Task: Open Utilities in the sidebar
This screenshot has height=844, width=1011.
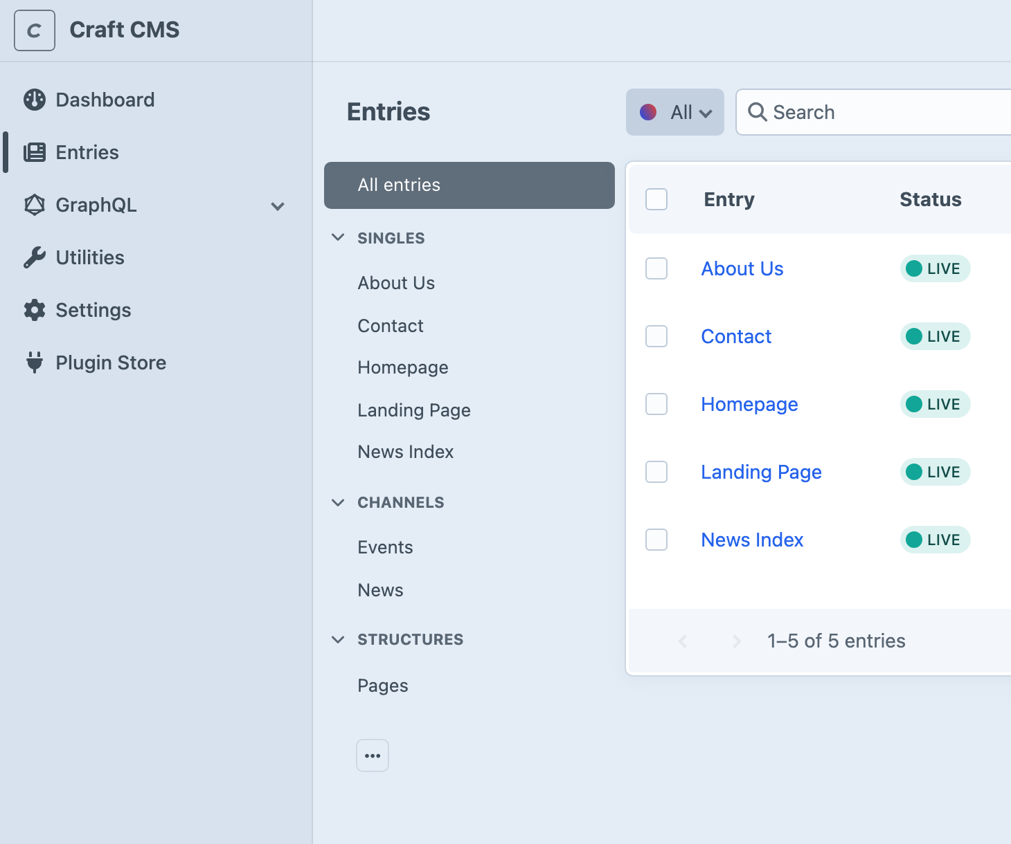Action: point(90,257)
